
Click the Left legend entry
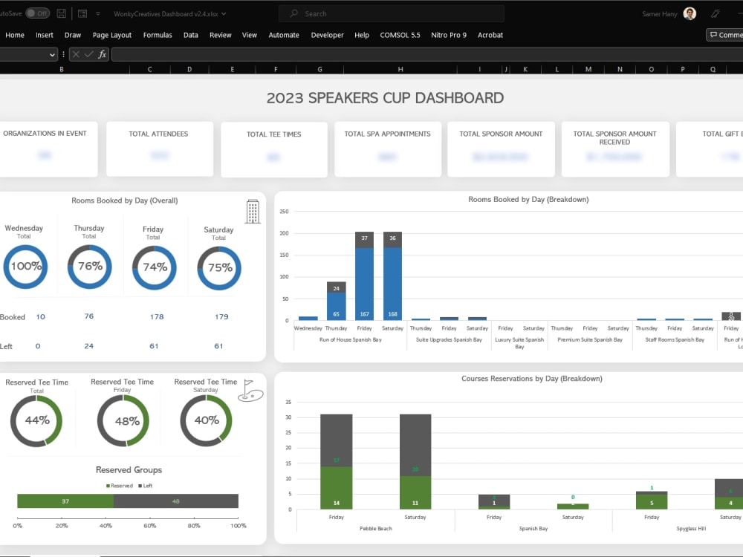click(146, 486)
